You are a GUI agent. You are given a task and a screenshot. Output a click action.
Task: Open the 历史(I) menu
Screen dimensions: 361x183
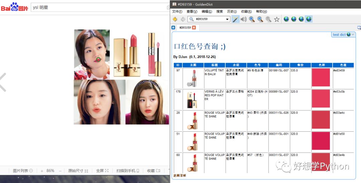[232, 11]
